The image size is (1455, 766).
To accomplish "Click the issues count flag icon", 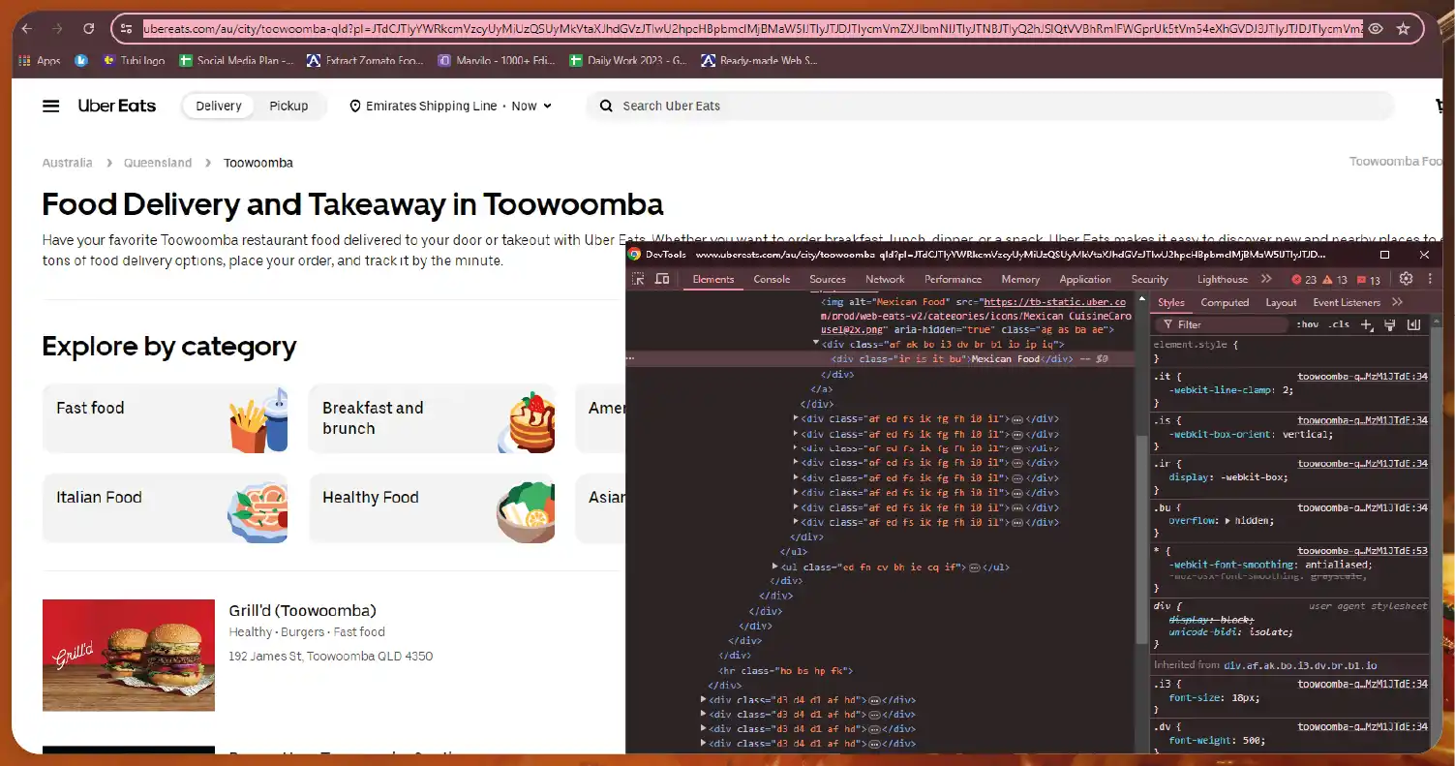I will pyautogui.click(x=1369, y=279).
